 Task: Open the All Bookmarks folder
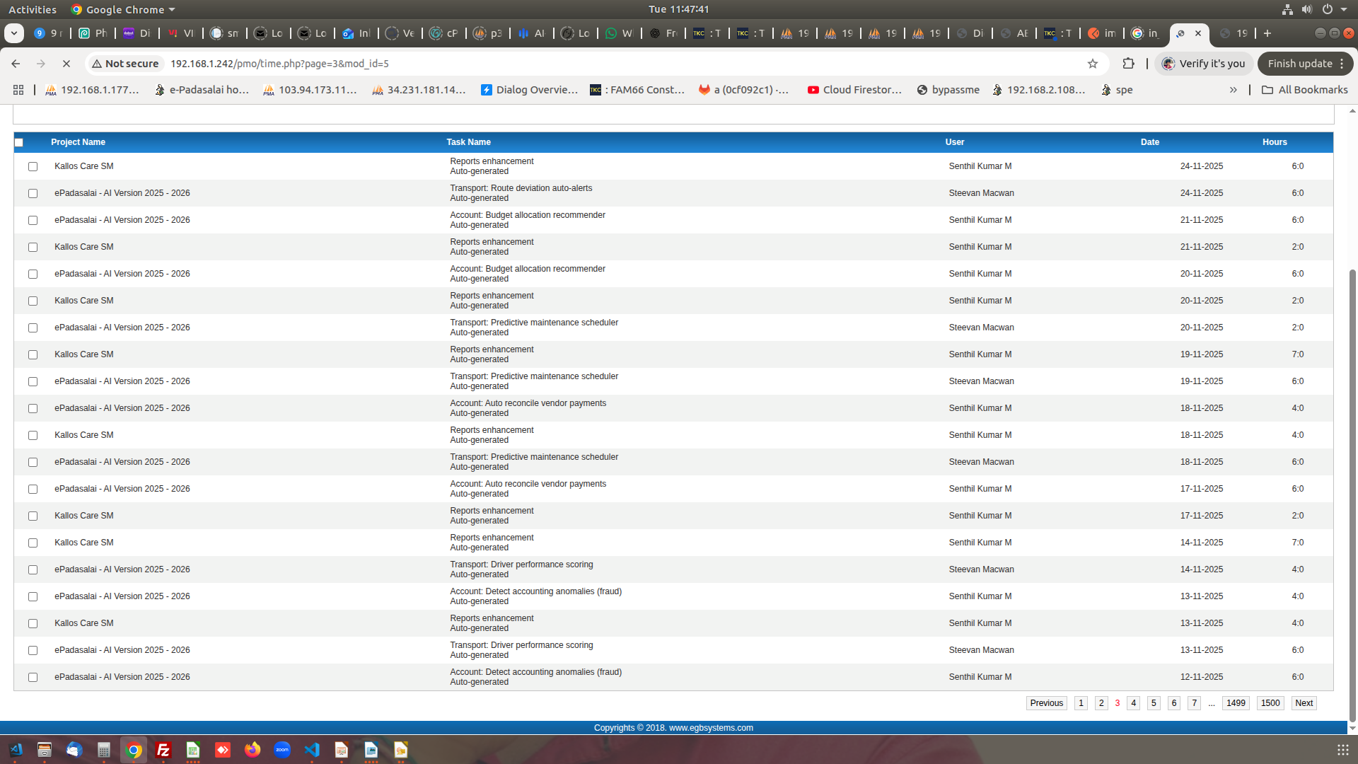pyautogui.click(x=1304, y=90)
